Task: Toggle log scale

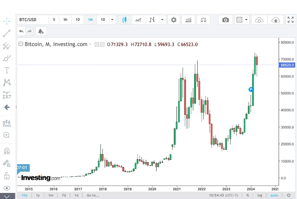Action: coord(260,195)
